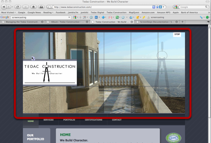Open the search engine selector dropdown

pos(176,7)
